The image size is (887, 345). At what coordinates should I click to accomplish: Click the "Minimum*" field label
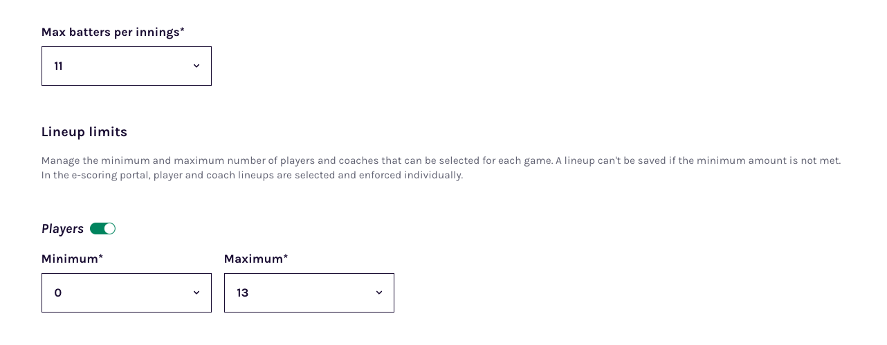tap(69, 259)
